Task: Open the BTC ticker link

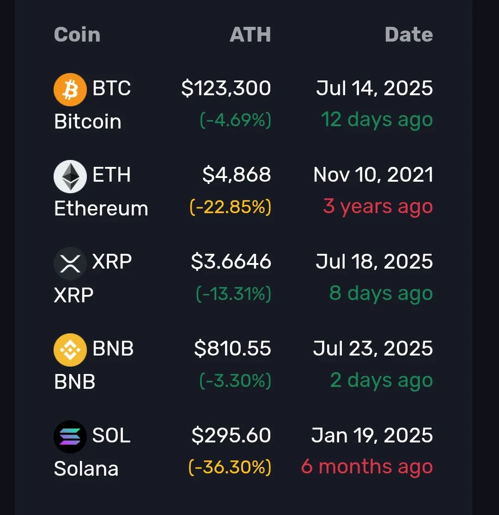Action: coord(112,88)
